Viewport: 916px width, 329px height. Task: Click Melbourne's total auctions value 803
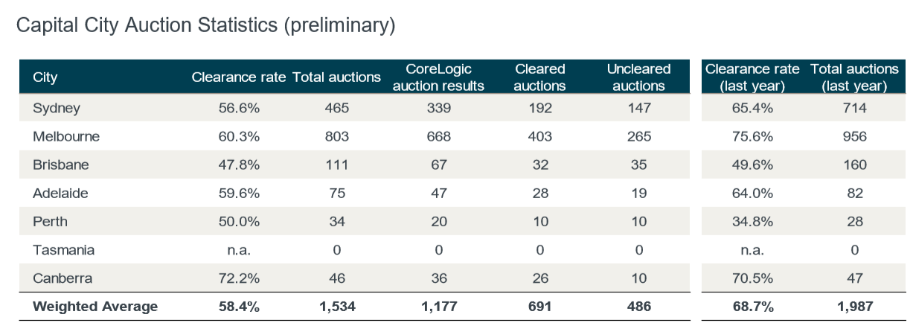pyautogui.click(x=336, y=137)
